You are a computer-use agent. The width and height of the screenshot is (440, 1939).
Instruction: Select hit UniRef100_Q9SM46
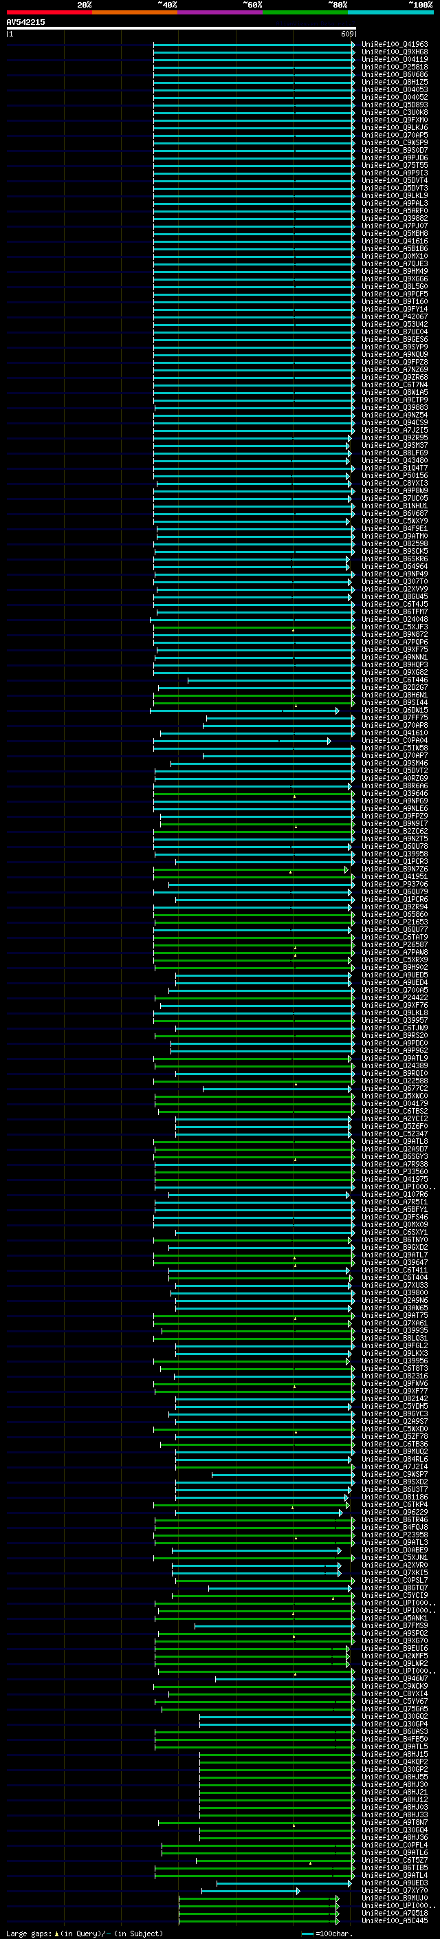[x=395, y=763]
